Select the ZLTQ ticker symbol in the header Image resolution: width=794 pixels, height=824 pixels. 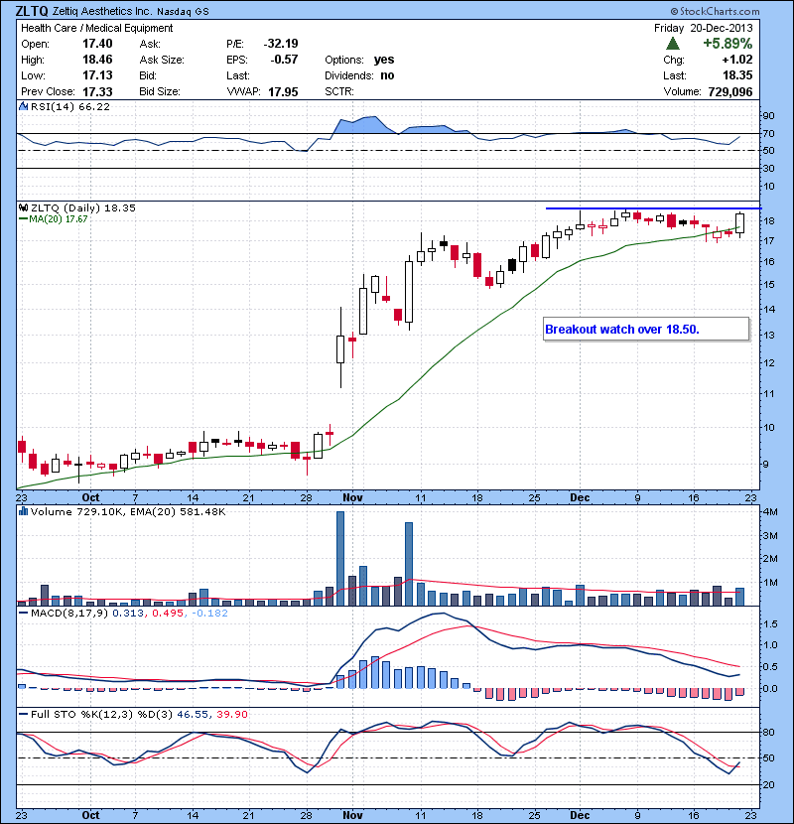pos(32,11)
